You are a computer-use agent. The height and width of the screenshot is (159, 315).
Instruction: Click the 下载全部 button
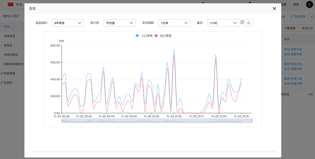tap(290, 28)
